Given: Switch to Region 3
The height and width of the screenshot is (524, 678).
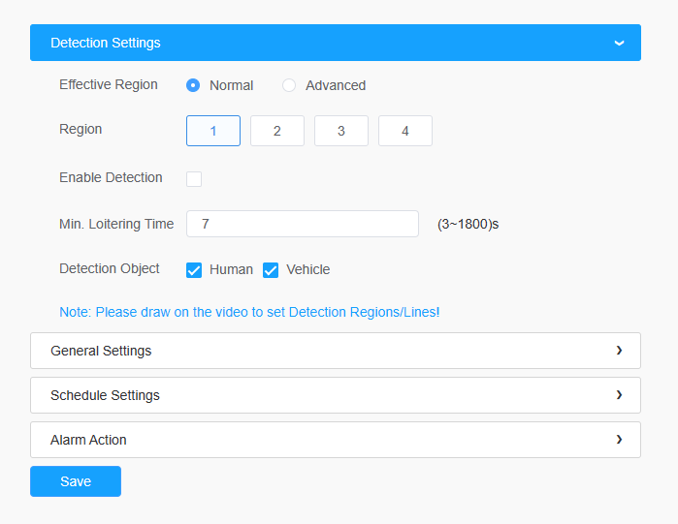Looking at the screenshot, I should (341, 131).
